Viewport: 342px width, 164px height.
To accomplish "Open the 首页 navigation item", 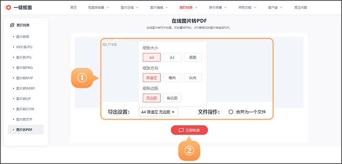I will [x=73, y=7].
